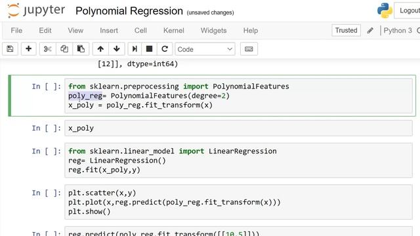Save notebook with the floppy disk icon
Image resolution: width=420 pixels, height=236 pixels.
10,49
